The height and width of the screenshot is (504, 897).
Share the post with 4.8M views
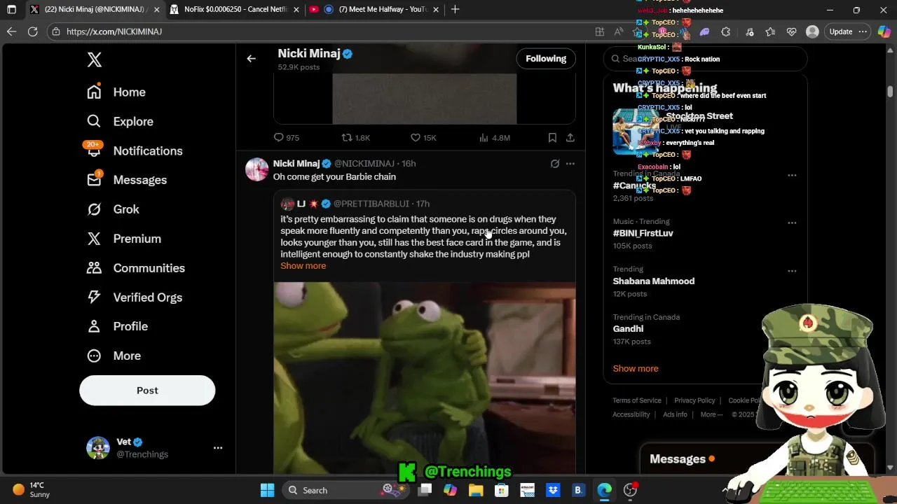(570, 138)
